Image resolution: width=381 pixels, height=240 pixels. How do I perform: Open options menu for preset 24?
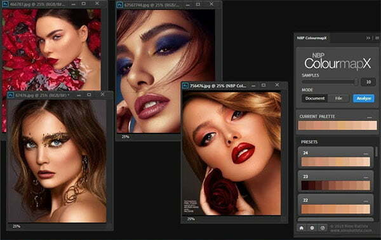click(x=366, y=154)
